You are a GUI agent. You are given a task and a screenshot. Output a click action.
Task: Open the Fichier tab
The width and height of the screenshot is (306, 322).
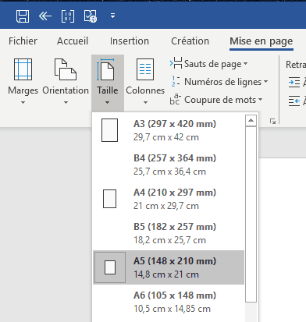[x=23, y=41]
